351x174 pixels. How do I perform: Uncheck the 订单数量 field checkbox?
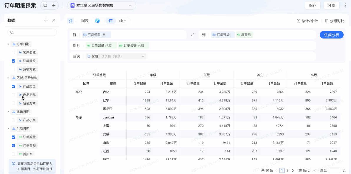click(x=14, y=137)
